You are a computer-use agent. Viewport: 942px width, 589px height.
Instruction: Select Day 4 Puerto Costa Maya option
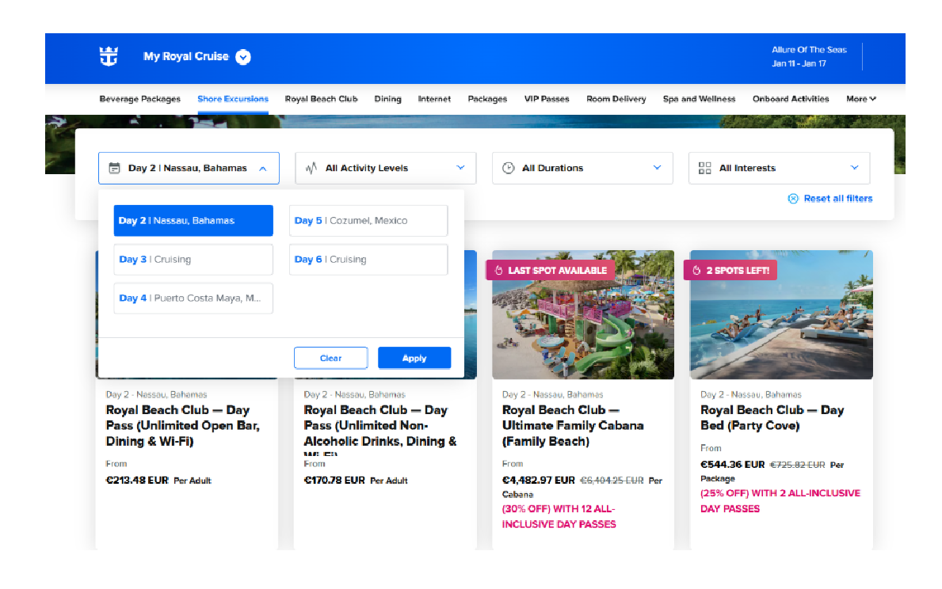click(x=193, y=298)
